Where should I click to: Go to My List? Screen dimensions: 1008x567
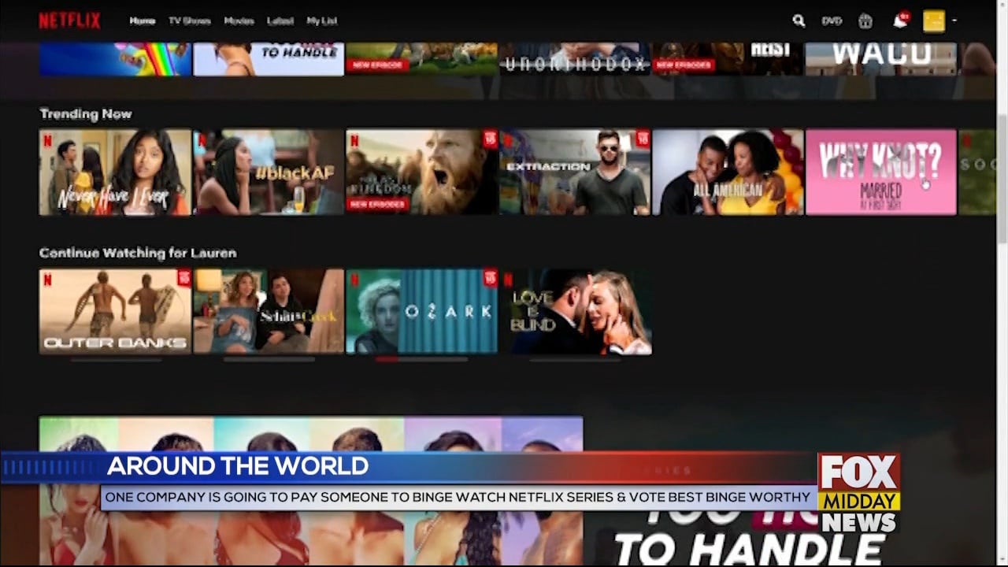click(321, 21)
